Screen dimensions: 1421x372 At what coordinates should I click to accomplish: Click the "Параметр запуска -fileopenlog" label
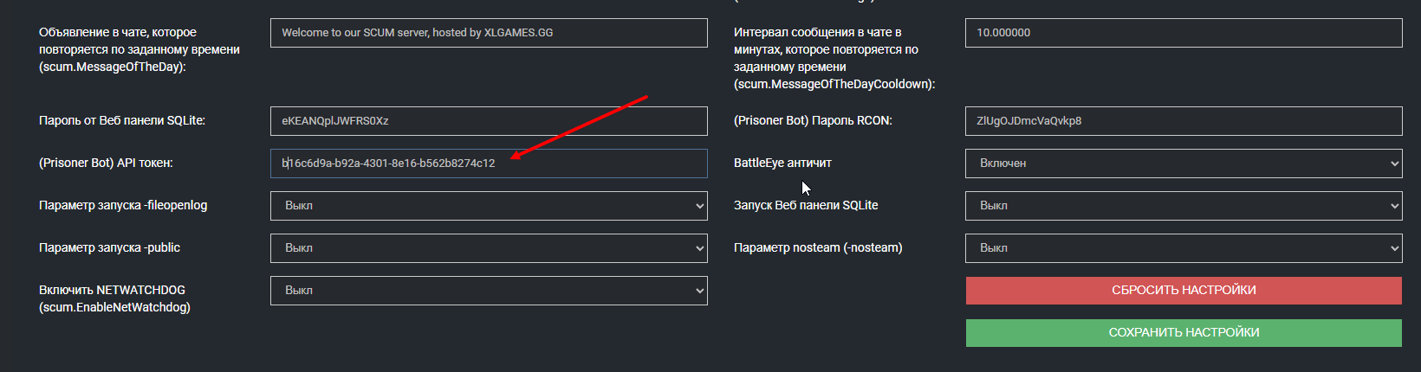click(123, 206)
